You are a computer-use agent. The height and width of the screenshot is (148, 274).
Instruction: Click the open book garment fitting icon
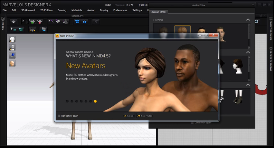(x=32, y=29)
